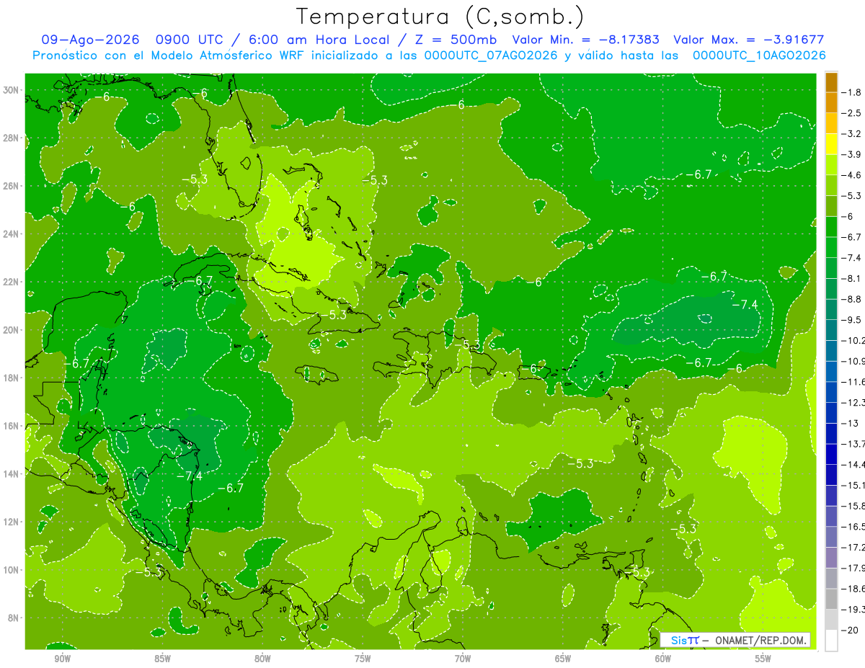This screenshot has height=668, width=865.
Task: Click the -19.3 colorbar value
Action: click(853, 609)
